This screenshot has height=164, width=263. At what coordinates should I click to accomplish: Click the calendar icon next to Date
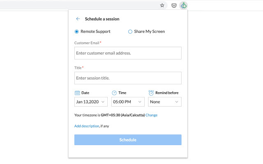pos(77,93)
